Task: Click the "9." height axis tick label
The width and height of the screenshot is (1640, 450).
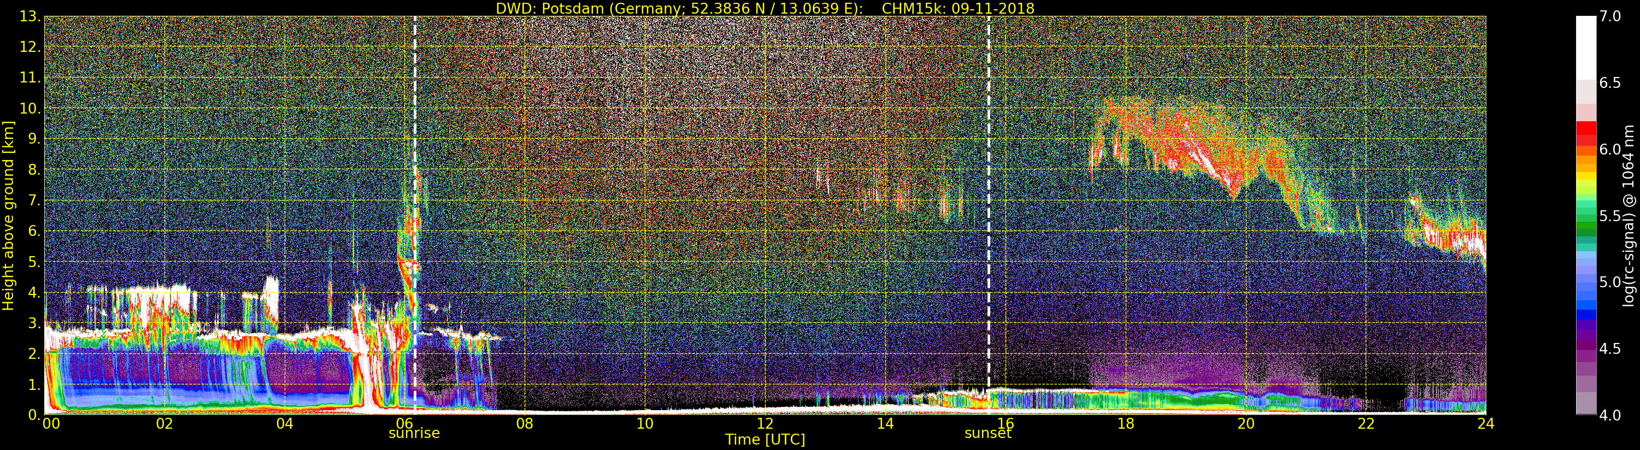Action: tap(33, 139)
